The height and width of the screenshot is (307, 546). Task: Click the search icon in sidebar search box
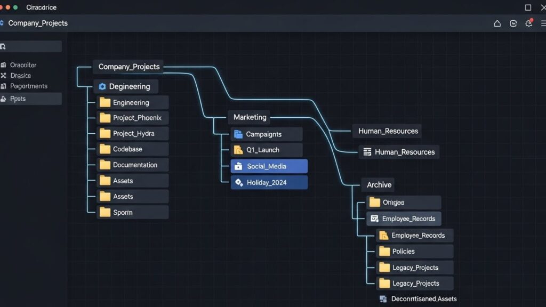(x=3, y=46)
